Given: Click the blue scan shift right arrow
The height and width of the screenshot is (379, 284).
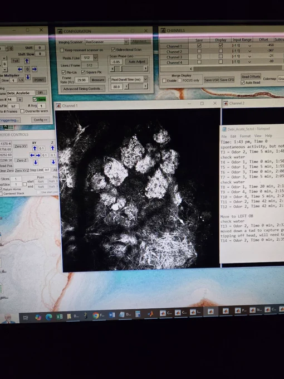Looking at the screenshot, I should pos(35,69).
